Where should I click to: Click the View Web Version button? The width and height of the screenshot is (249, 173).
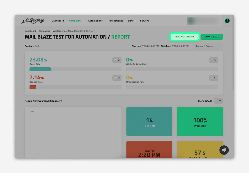(185, 37)
